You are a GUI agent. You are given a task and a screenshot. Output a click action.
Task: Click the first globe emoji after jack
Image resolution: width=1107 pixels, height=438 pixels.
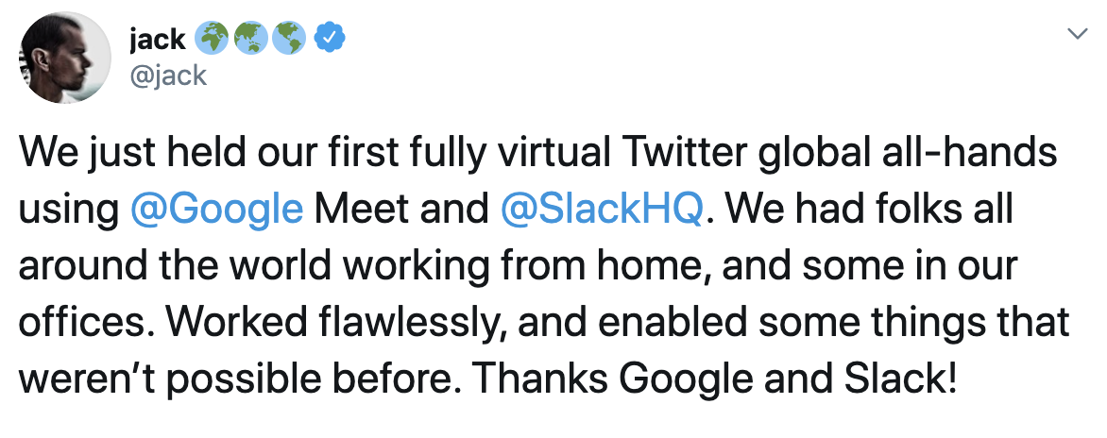tap(211, 38)
